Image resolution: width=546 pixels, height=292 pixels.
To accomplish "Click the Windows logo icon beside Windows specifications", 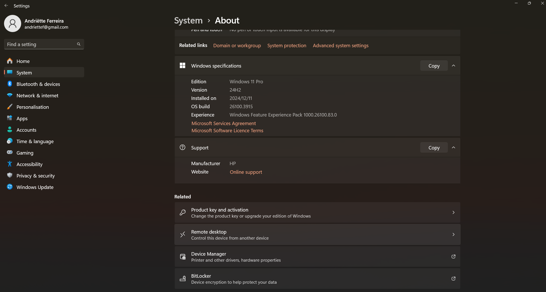I will pyautogui.click(x=182, y=66).
